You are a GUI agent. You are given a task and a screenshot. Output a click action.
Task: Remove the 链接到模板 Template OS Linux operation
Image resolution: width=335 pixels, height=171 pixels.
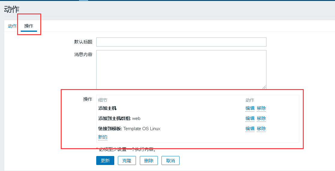coord(261,129)
